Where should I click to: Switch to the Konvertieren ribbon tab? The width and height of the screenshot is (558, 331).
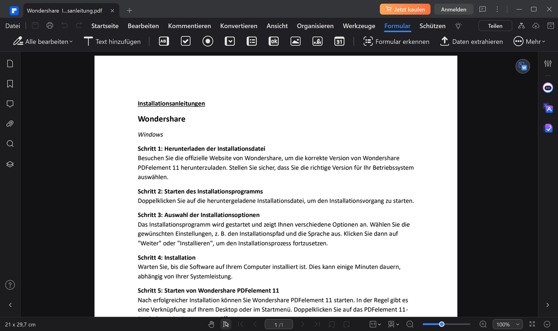pyautogui.click(x=239, y=26)
